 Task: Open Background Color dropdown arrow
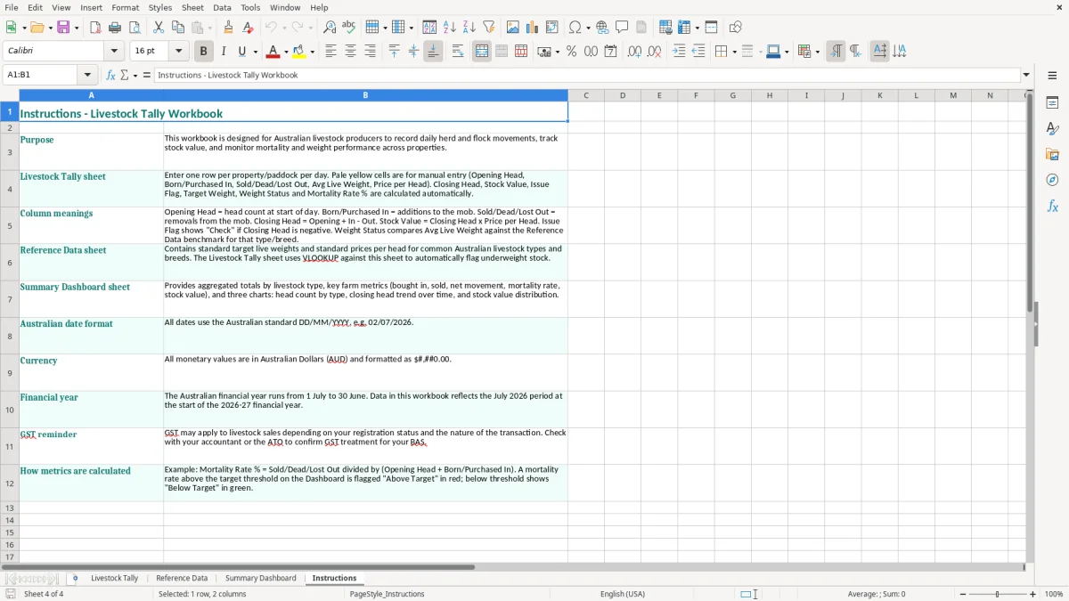click(312, 52)
